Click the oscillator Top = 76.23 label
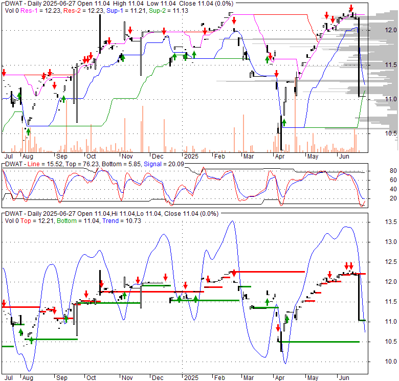 [x=82, y=164]
